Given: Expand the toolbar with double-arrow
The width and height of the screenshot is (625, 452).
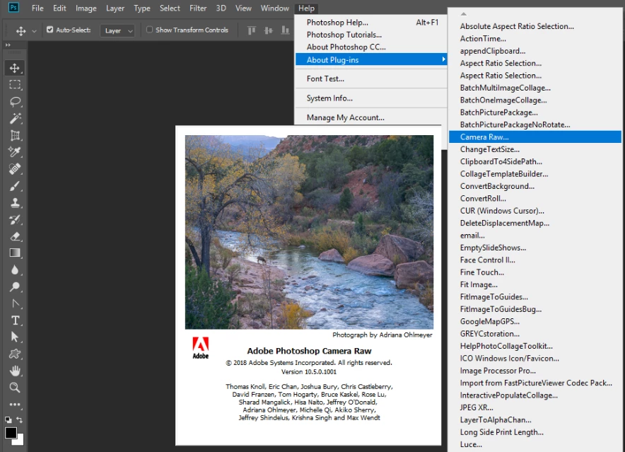Looking at the screenshot, I should [x=8, y=45].
